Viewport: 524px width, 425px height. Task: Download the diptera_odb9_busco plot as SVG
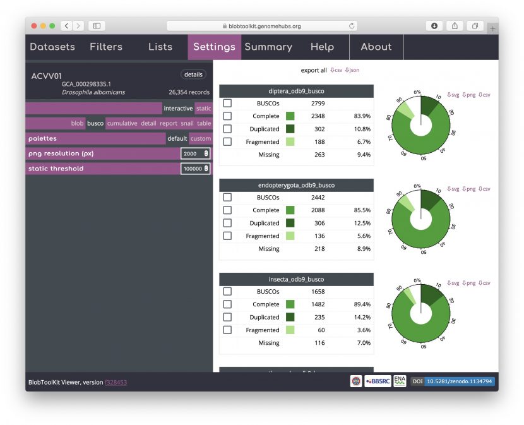pos(453,94)
